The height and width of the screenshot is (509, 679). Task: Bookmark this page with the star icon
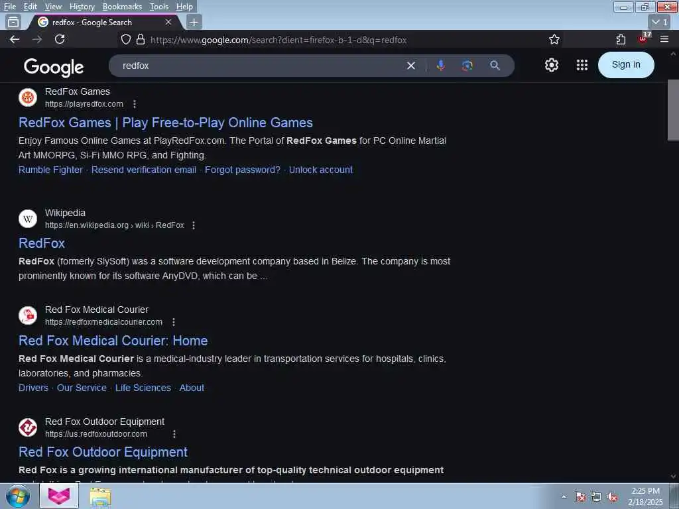[554, 40]
